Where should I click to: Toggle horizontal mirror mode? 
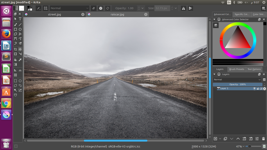(x=183, y=8)
